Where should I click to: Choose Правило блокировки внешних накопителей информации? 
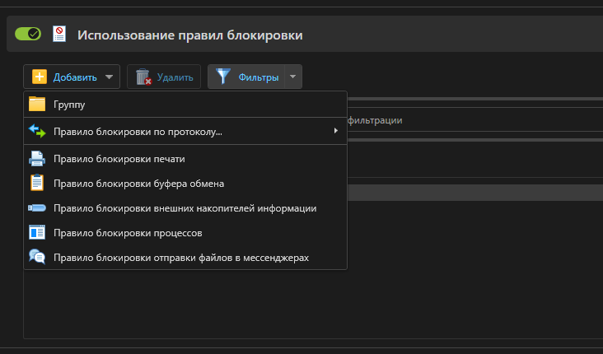pyautogui.click(x=185, y=208)
